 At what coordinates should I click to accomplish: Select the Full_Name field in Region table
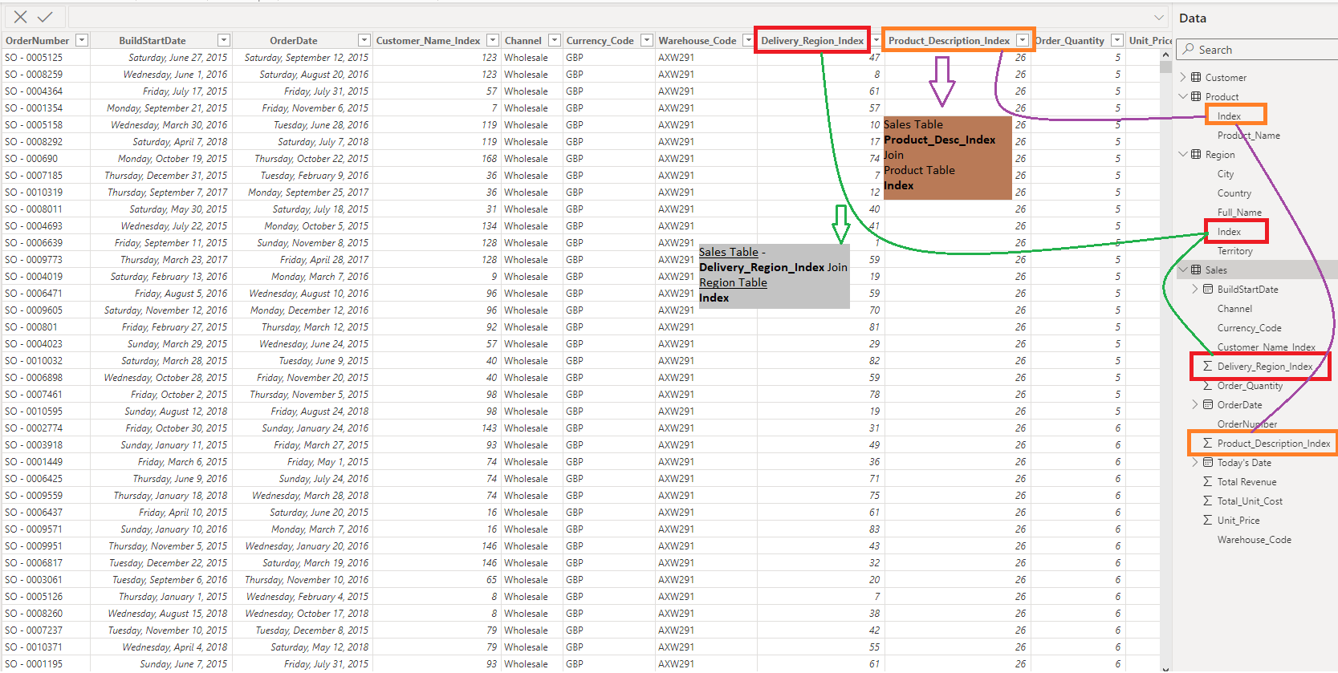point(1239,213)
